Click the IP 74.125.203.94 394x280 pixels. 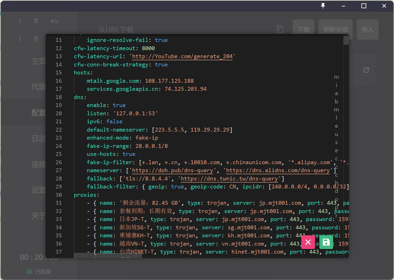click(186, 89)
